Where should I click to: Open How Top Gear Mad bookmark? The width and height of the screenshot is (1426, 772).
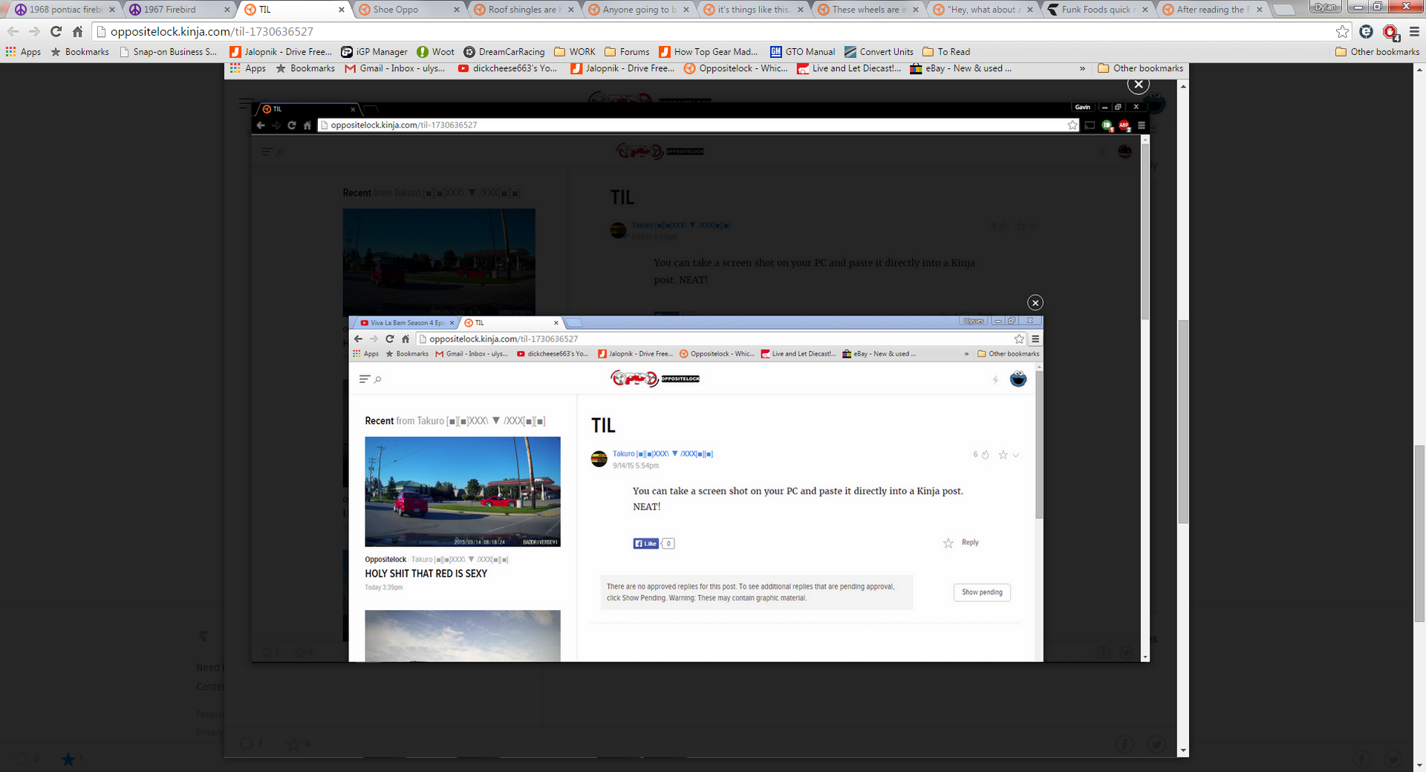(x=709, y=52)
